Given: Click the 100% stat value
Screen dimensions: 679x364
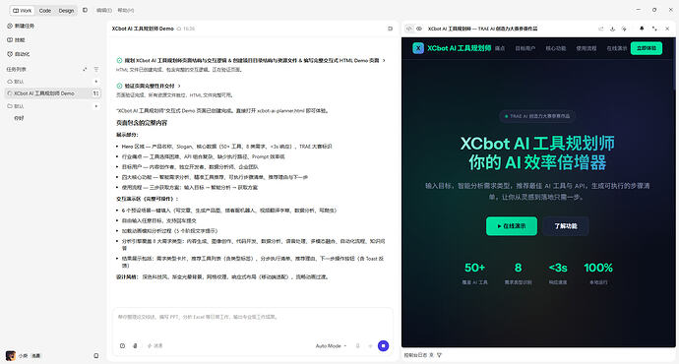Looking at the screenshot, I should (x=598, y=268).
